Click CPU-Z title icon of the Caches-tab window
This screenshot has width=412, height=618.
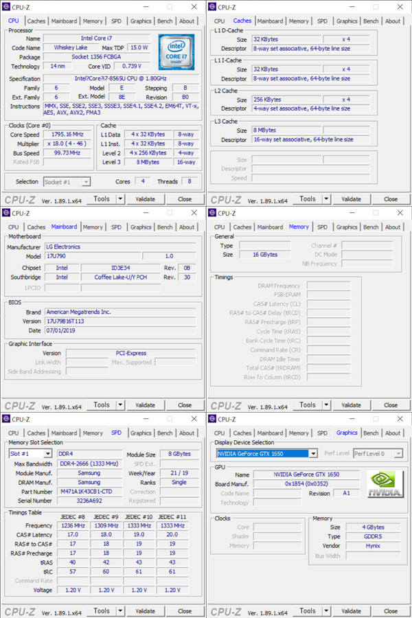pyautogui.click(x=212, y=7)
